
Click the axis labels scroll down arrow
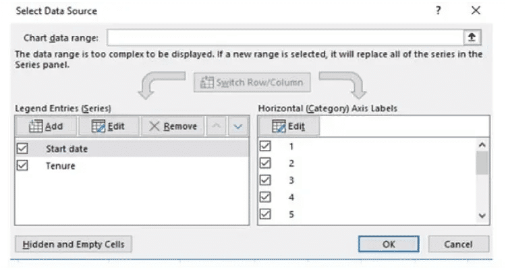[482, 216]
